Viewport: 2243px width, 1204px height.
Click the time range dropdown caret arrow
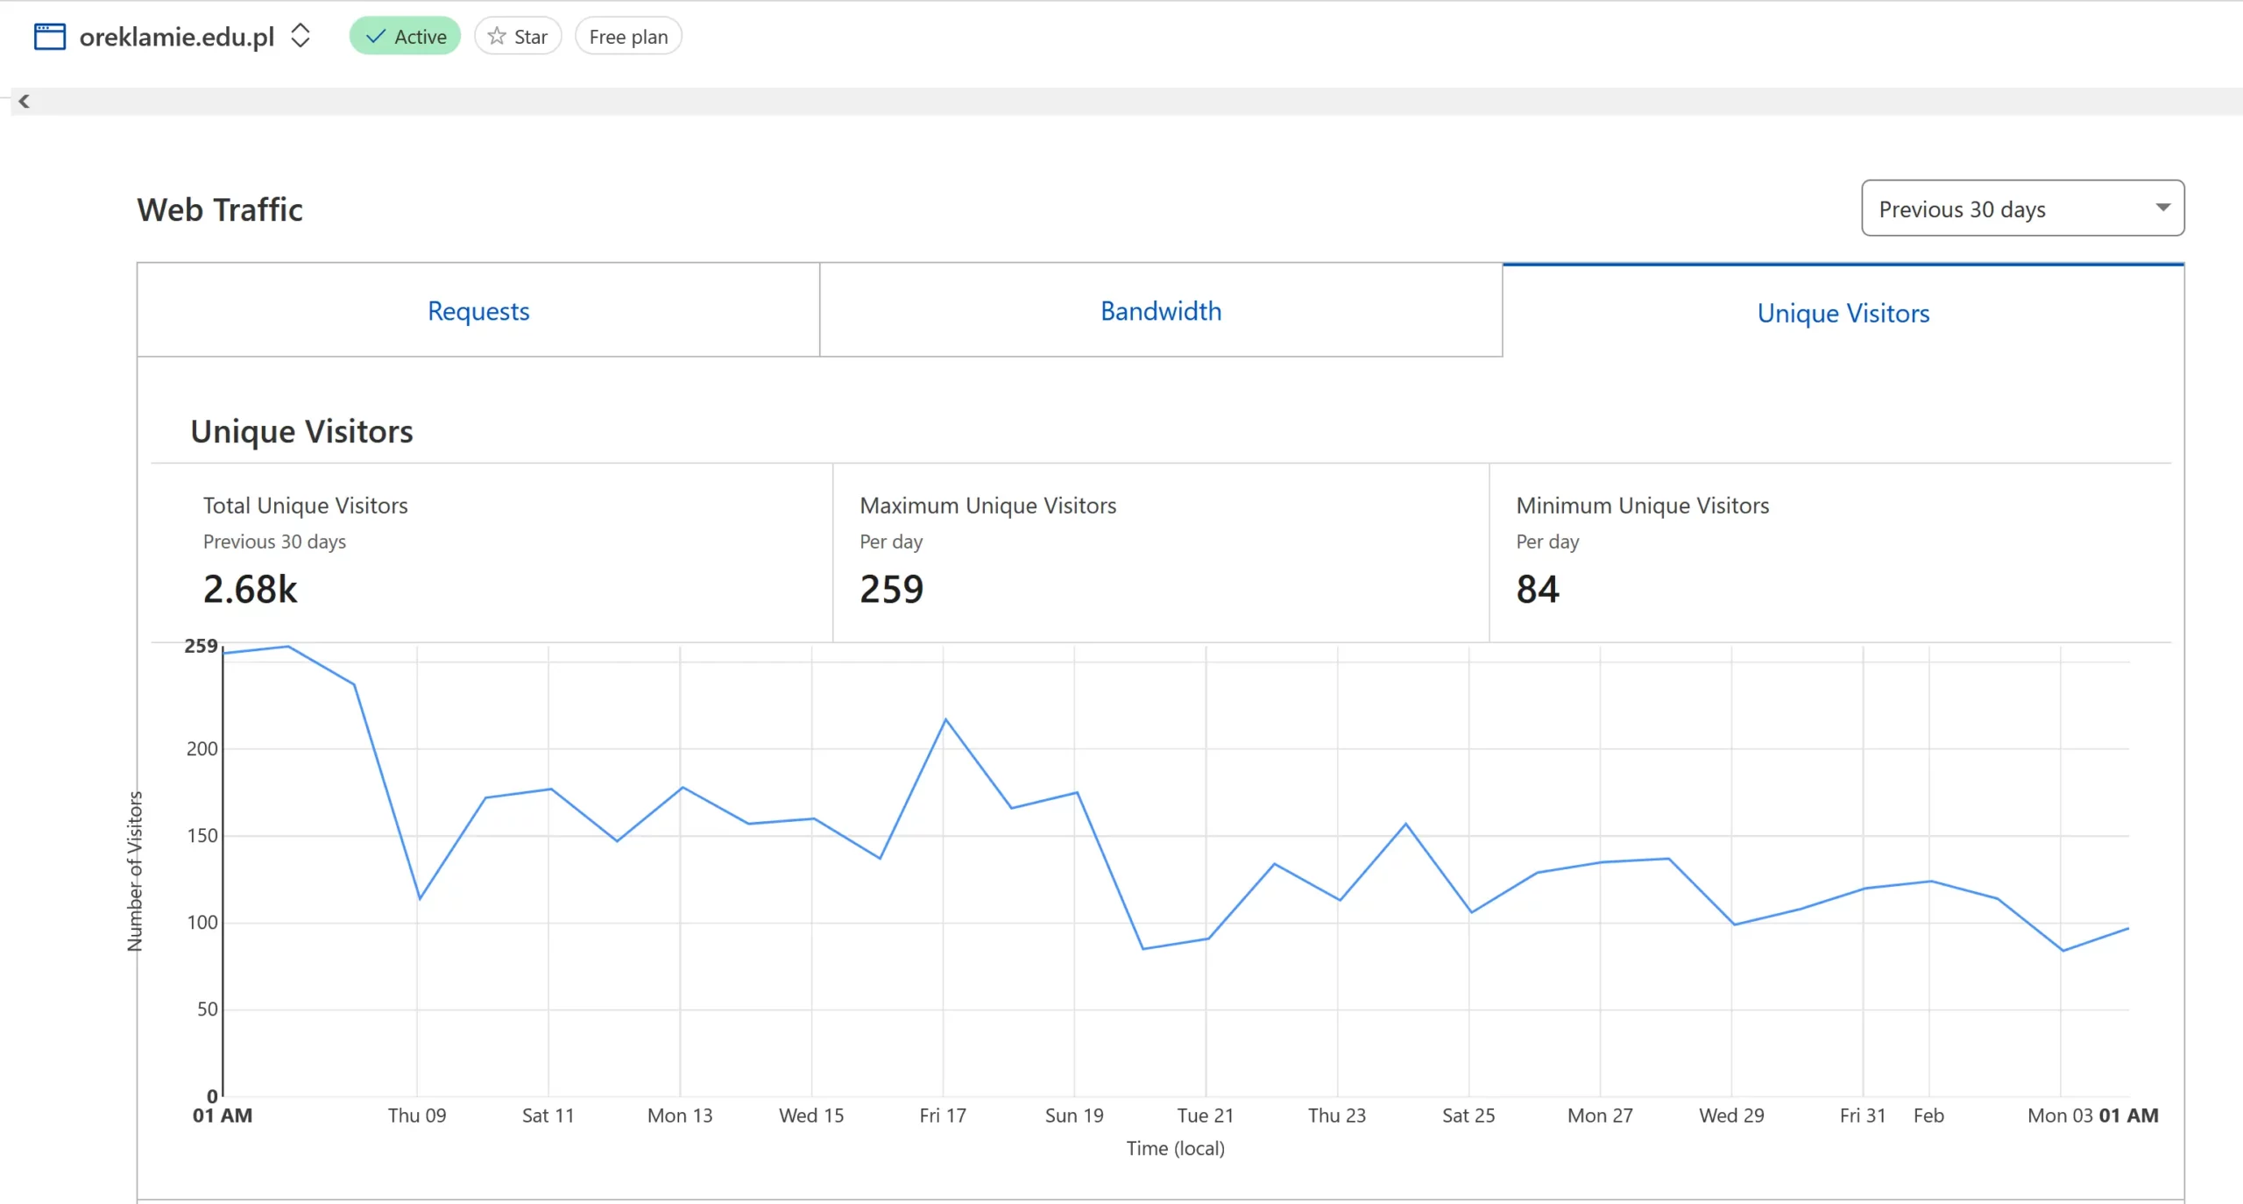point(2162,208)
